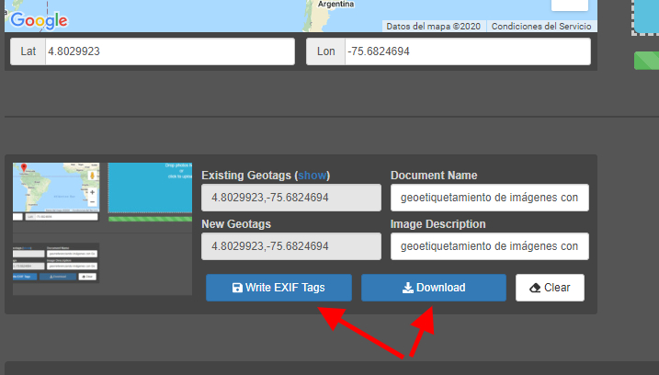
Task: Focus the Lat input field
Action: [x=170, y=51]
